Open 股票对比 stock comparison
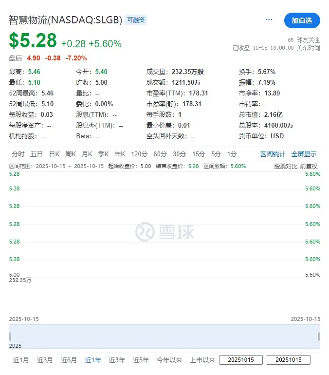 [286, 167]
